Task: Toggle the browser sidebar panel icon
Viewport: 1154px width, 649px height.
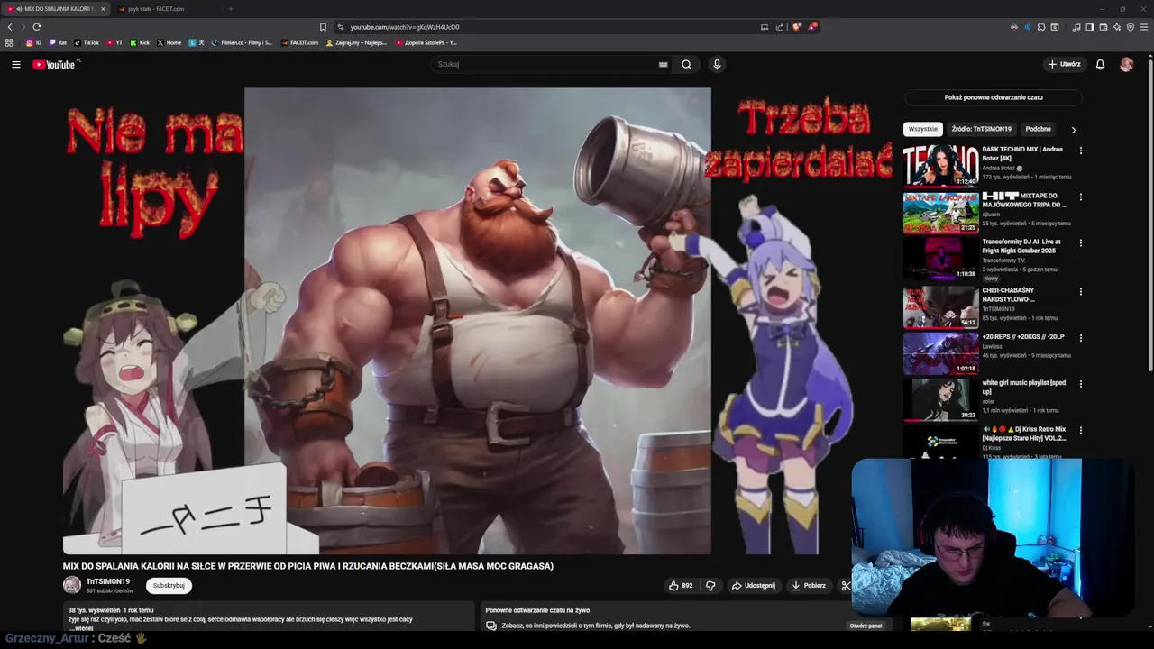Action: point(1090,27)
